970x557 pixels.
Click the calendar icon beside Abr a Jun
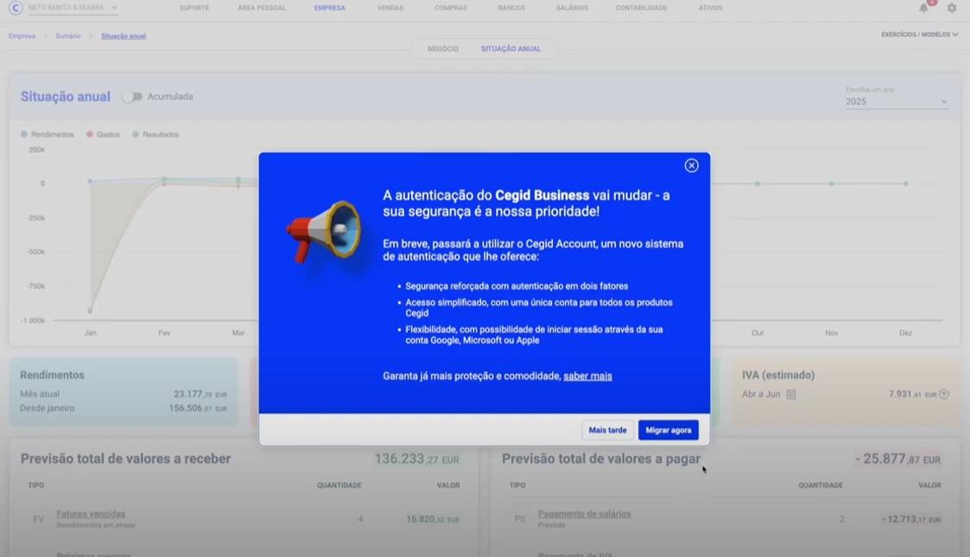click(x=791, y=395)
